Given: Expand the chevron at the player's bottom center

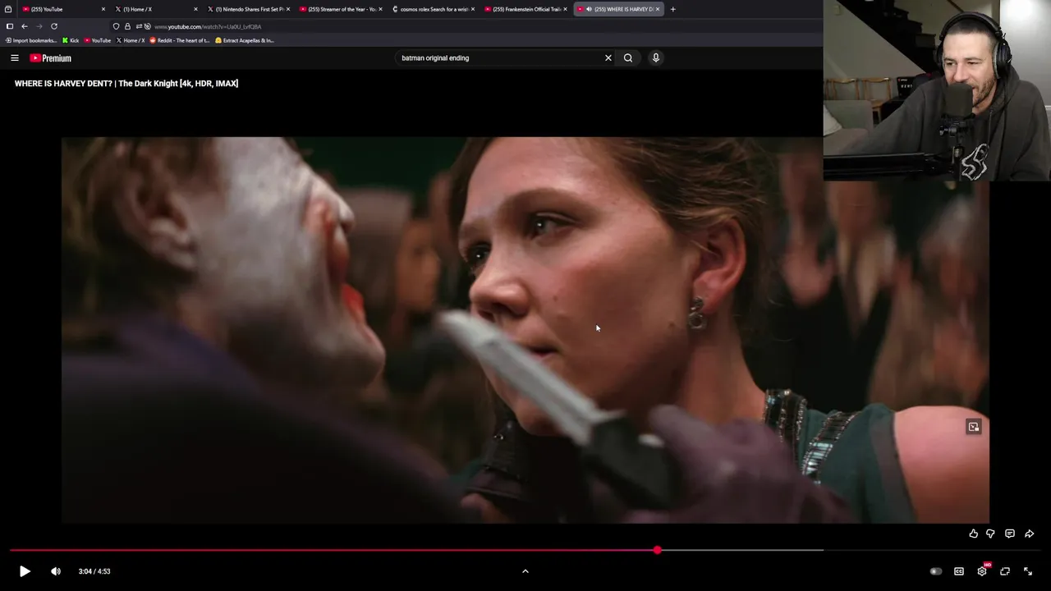Looking at the screenshot, I should tap(525, 571).
